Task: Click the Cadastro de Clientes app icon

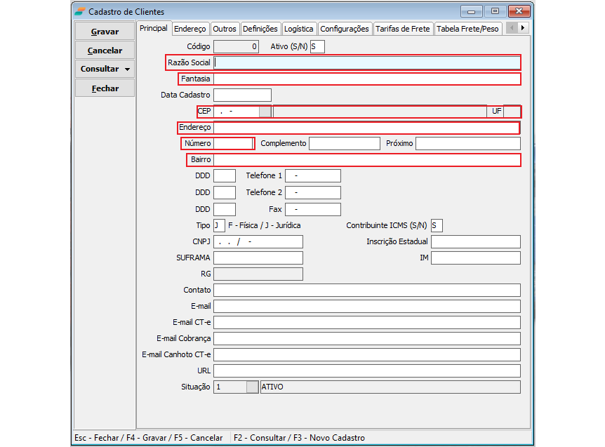Action: [x=80, y=11]
